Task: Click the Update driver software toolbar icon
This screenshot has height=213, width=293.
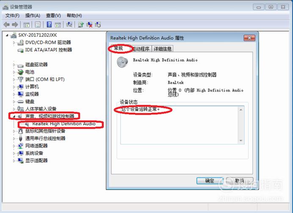Action: (81, 25)
